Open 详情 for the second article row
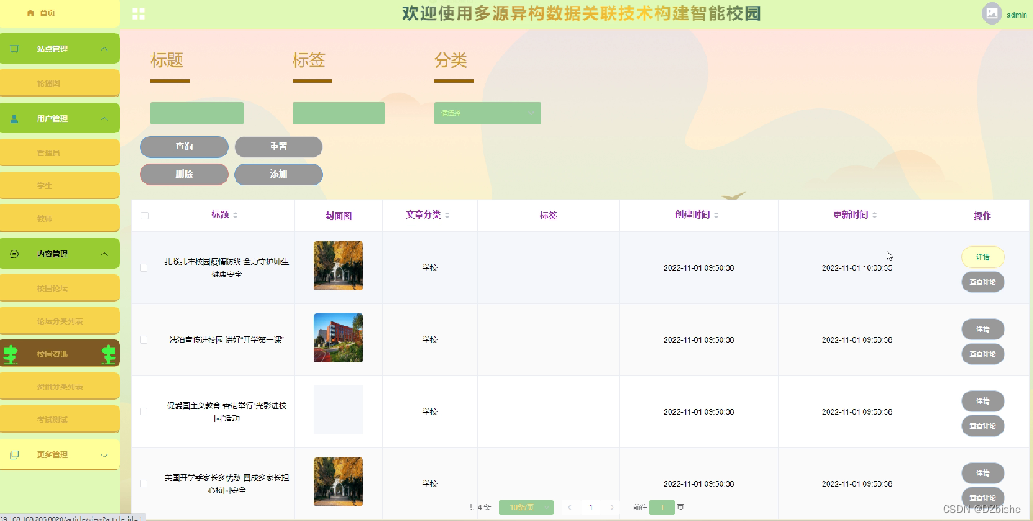Image resolution: width=1033 pixels, height=521 pixels. 982,329
